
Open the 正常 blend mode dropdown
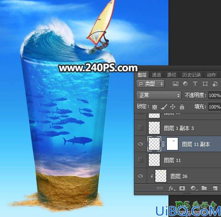[159, 95]
